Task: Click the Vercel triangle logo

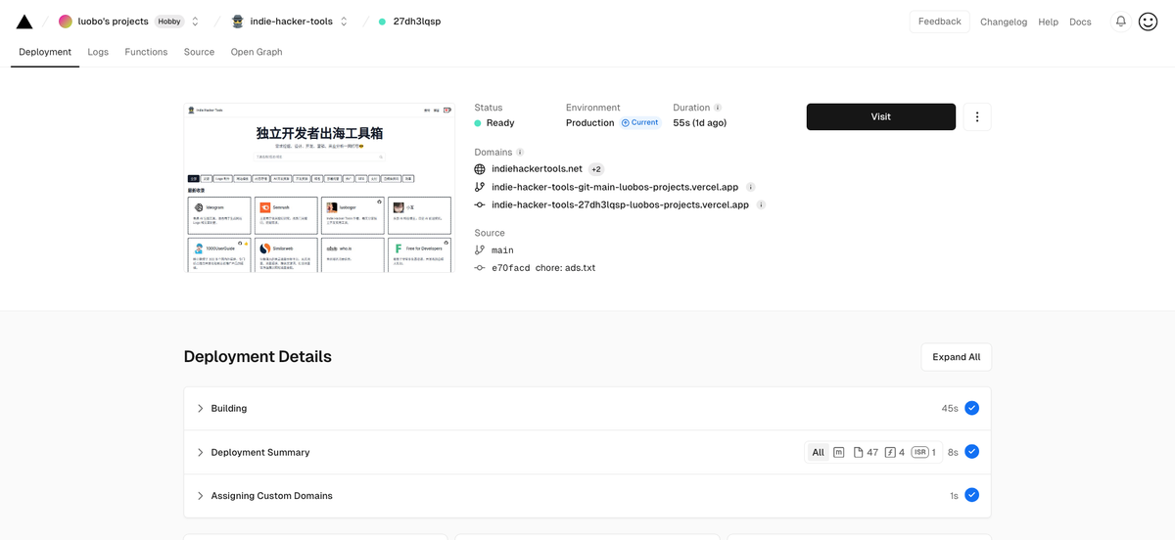Action: pos(24,22)
